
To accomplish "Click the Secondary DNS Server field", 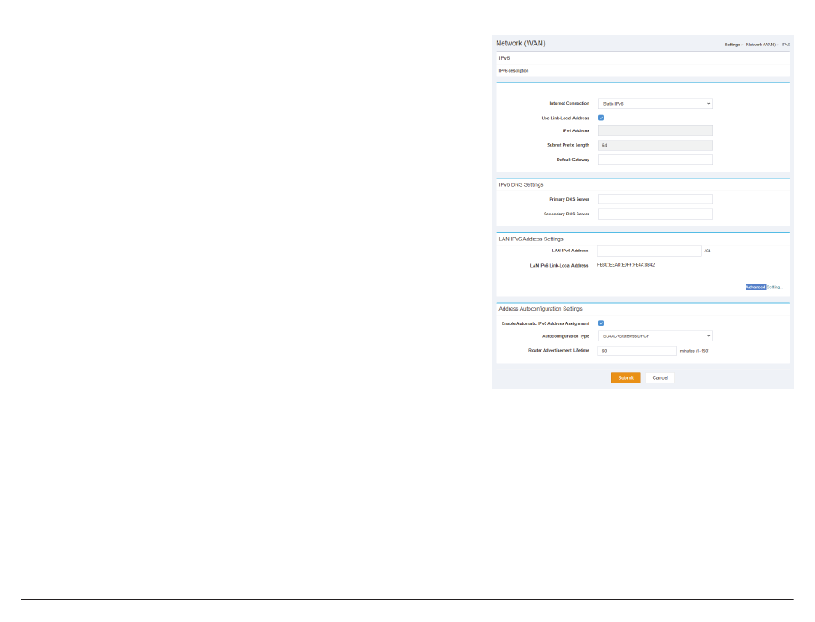I will [655, 214].
